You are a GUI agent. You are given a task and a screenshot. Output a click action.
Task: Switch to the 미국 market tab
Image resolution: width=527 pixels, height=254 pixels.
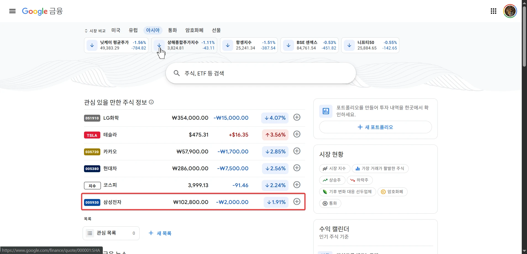(116, 30)
